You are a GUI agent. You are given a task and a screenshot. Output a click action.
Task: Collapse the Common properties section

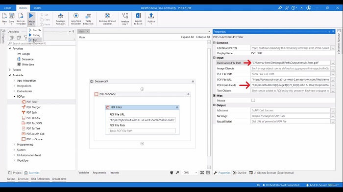[215, 43]
